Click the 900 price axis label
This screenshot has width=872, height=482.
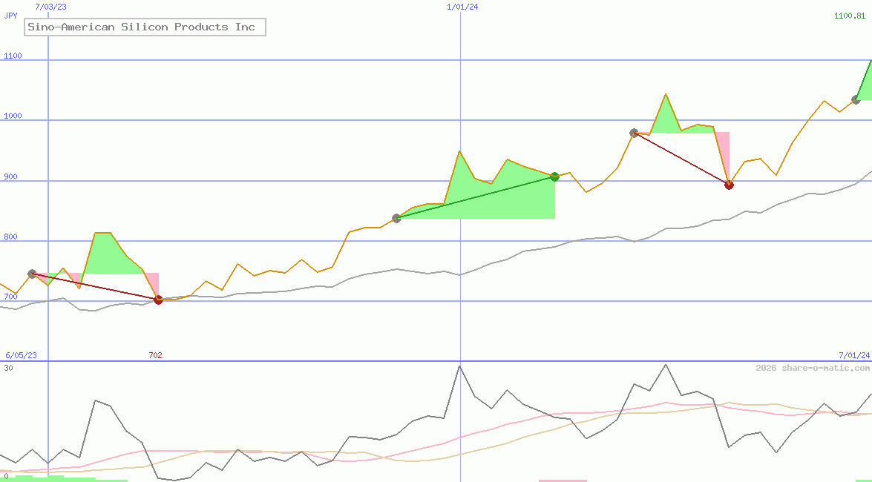[10, 176]
